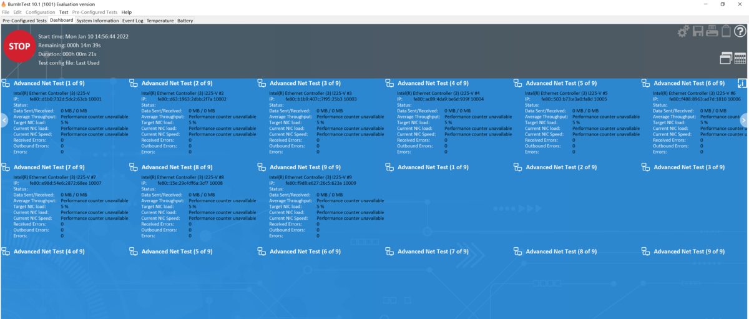
Task: Click the Start time Mon Jan 10 line
Action: (x=83, y=36)
